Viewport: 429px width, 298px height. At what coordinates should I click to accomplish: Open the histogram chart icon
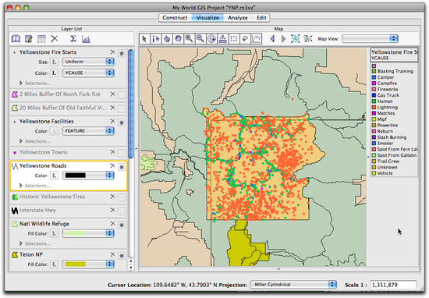86,39
